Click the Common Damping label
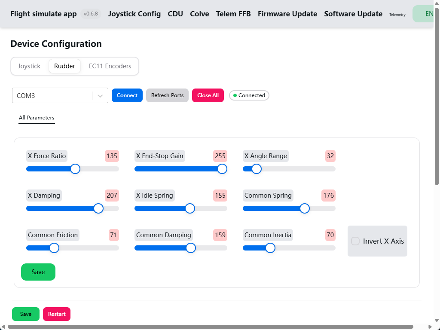The width and height of the screenshot is (440, 330). point(164,235)
